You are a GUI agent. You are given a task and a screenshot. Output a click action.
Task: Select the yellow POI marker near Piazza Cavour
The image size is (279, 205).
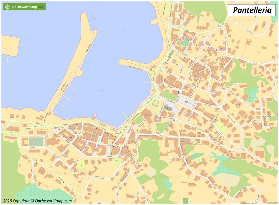[195, 107]
